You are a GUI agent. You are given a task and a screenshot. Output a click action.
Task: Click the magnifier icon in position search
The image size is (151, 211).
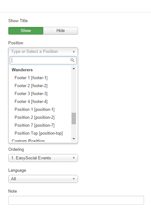[x=72, y=60]
